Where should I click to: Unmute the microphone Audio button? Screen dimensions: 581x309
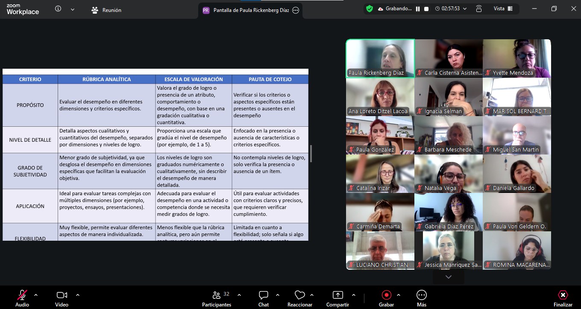(22, 295)
